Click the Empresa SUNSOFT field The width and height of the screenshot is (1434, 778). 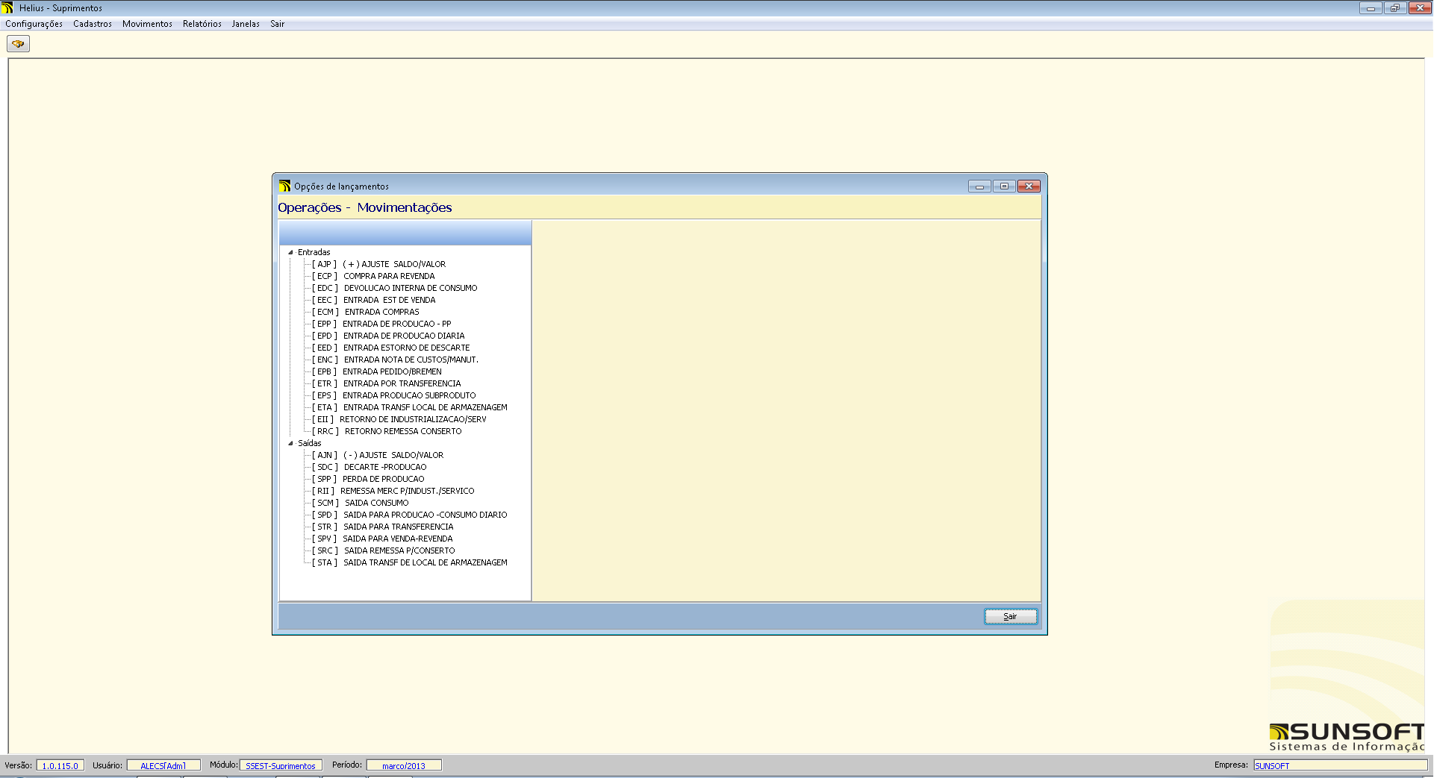tap(1339, 765)
